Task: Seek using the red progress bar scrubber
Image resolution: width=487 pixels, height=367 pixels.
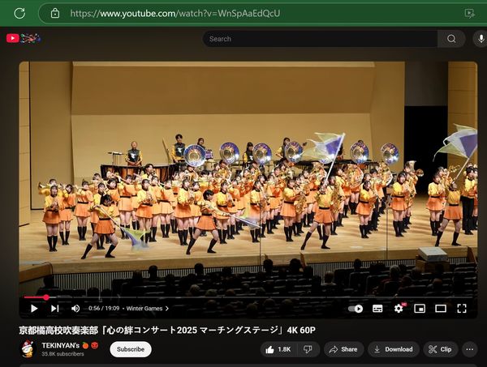Action: click(46, 297)
